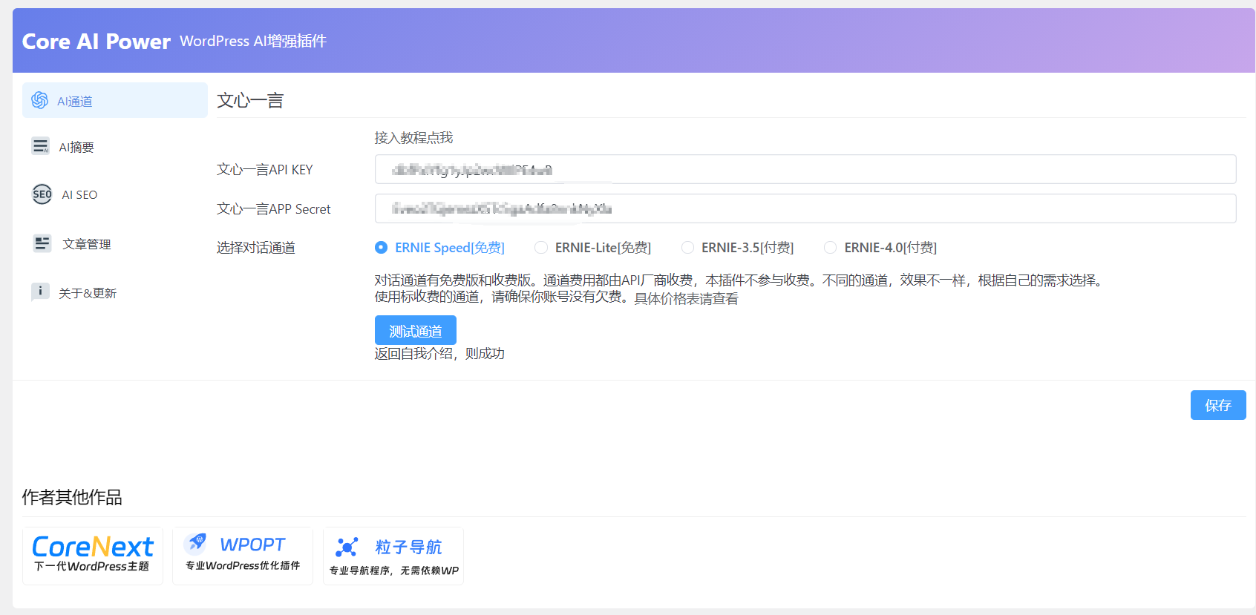Open the AI通道 sidebar tab
This screenshot has height=615, width=1256.
click(115, 100)
